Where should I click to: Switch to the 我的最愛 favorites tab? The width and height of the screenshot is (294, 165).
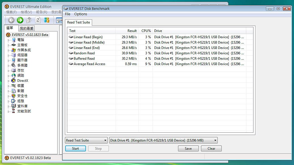(27, 28)
